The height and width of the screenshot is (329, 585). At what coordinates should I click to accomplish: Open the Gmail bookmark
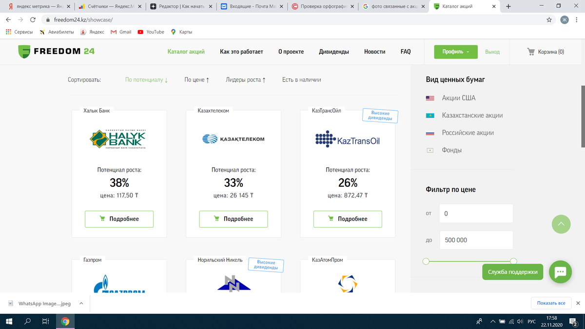[121, 32]
